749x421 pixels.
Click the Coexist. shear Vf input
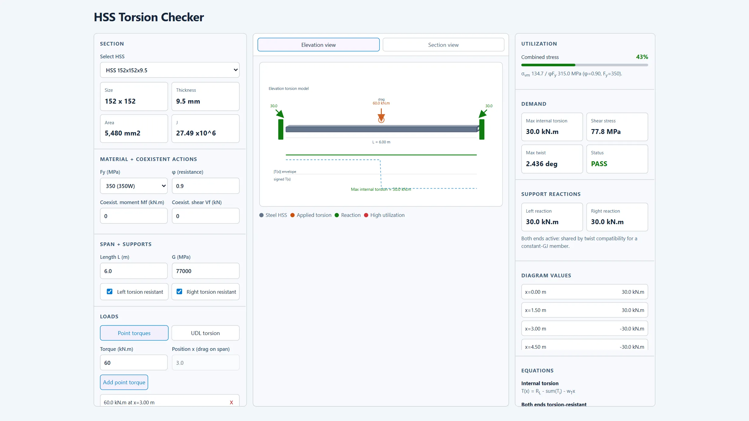tap(205, 216)
